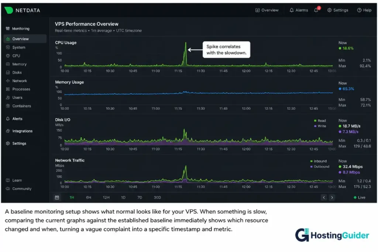Click the disk read value 18.7 MB/s
The image size is (378, 252).
(x=351, y=126)
